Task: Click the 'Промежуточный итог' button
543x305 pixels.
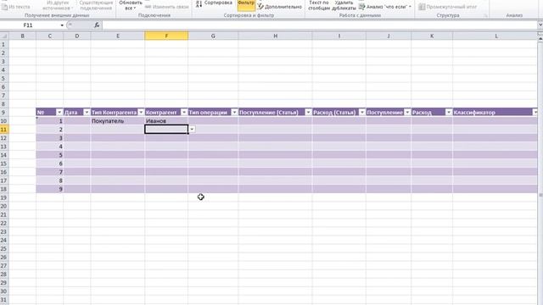Action: point(447,7)
